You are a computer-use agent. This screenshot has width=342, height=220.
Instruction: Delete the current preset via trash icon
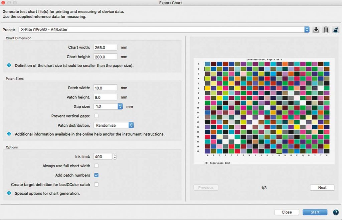[x=326, y=29]
